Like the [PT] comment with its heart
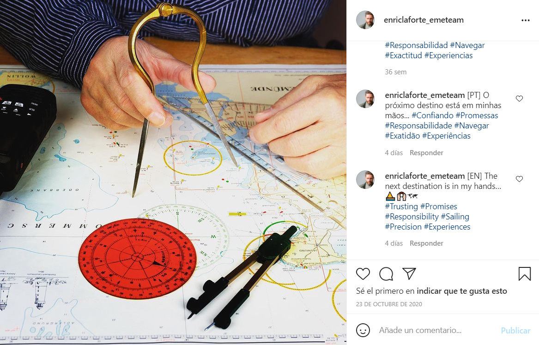Viewport: 539px width, 345px height. point(520,99)
